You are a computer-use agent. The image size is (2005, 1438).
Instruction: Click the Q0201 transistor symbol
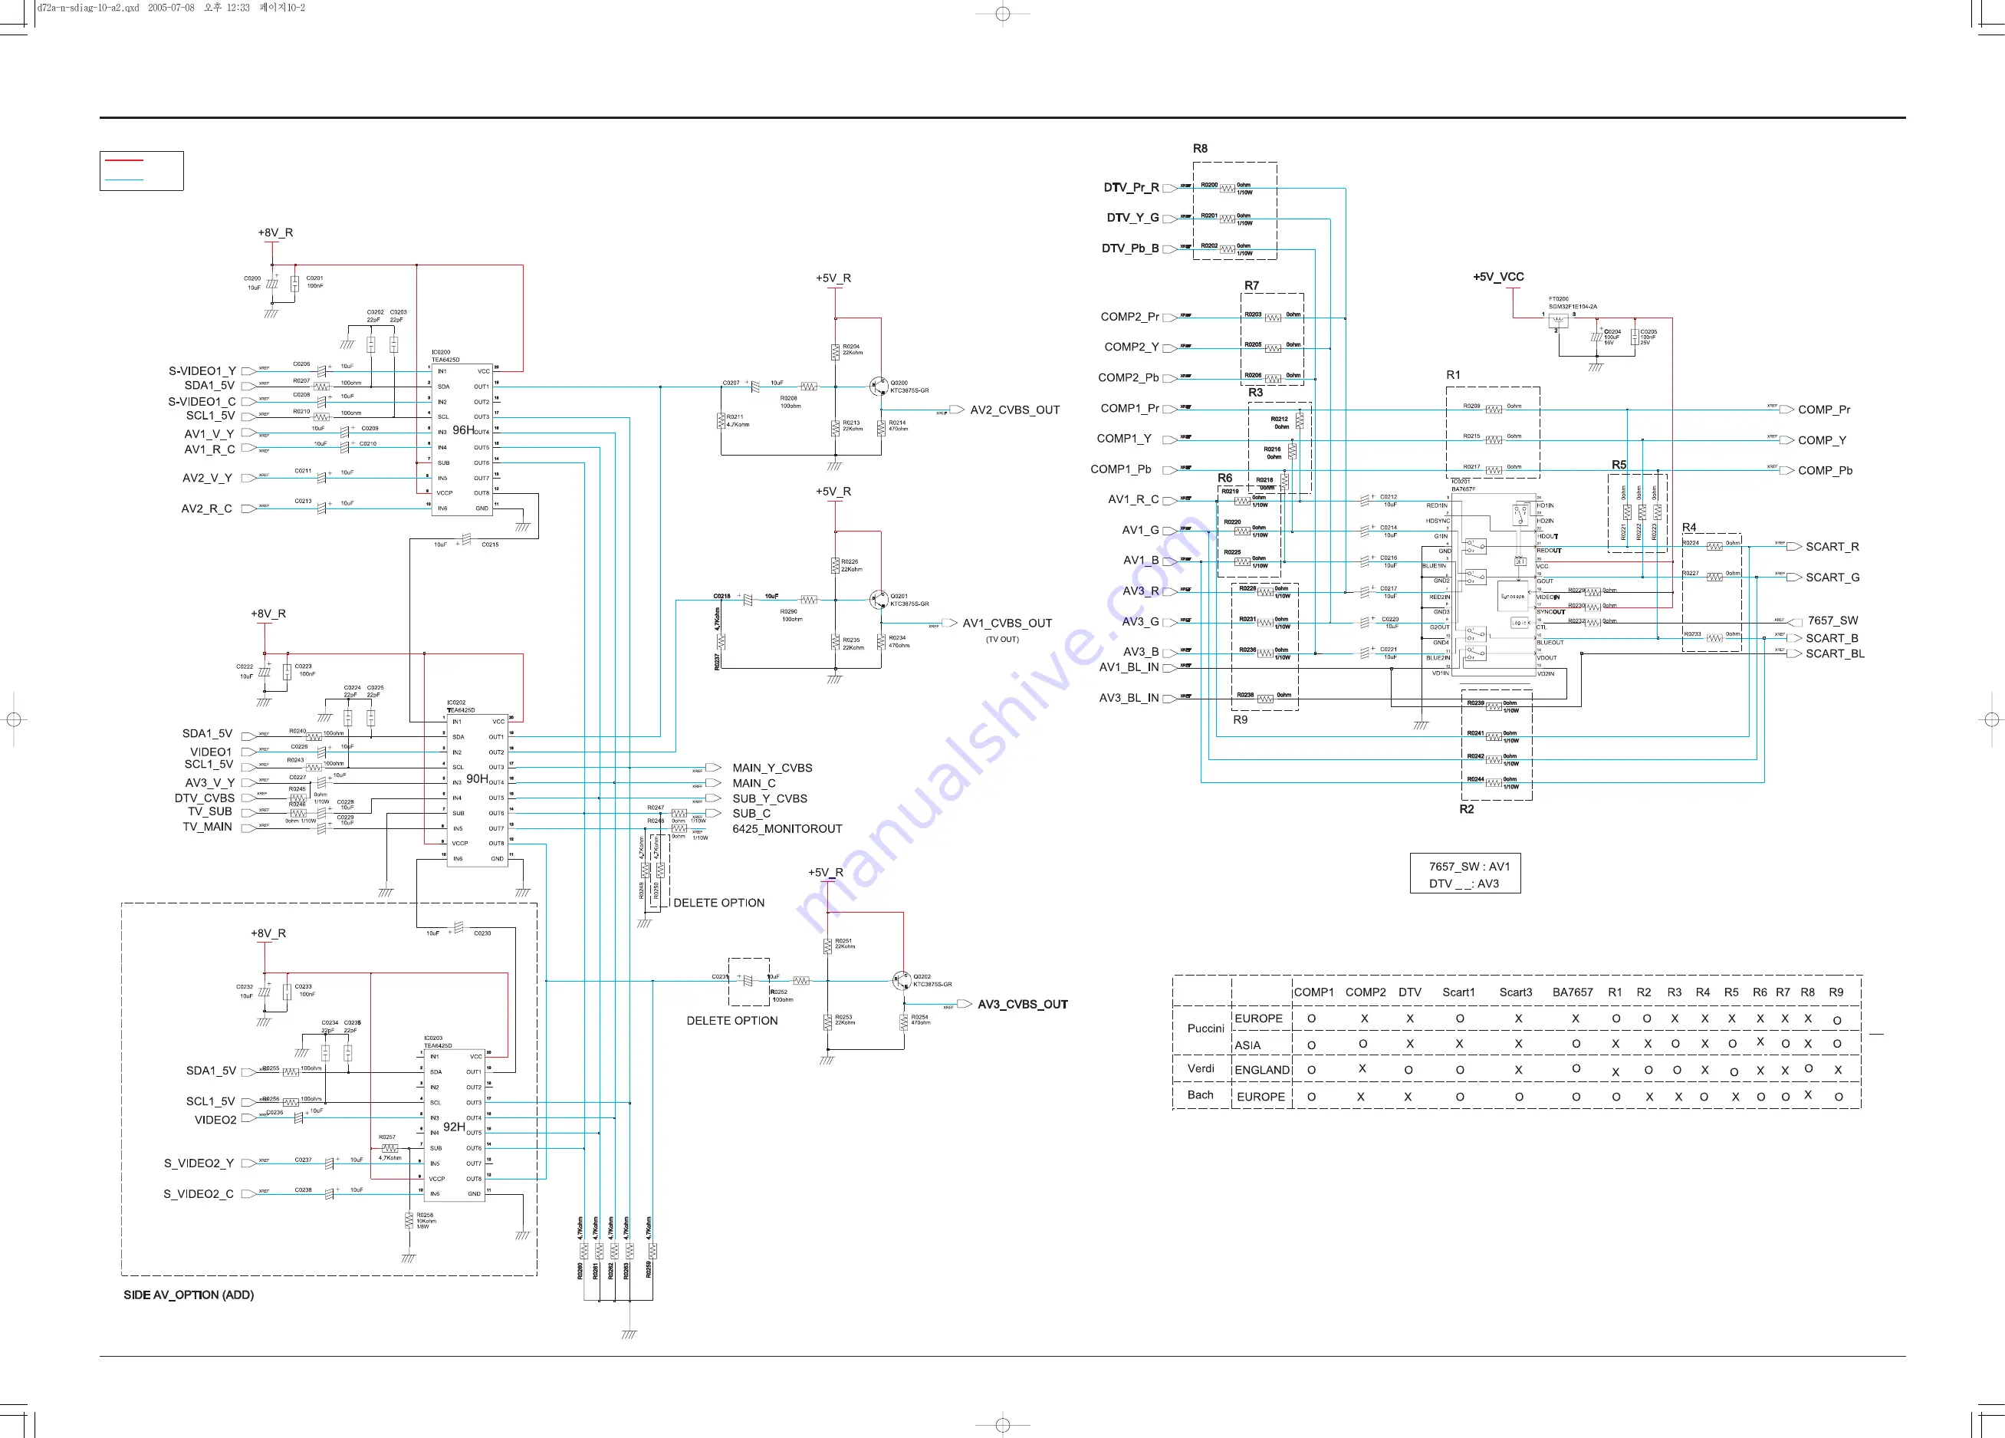click(878, 600)
